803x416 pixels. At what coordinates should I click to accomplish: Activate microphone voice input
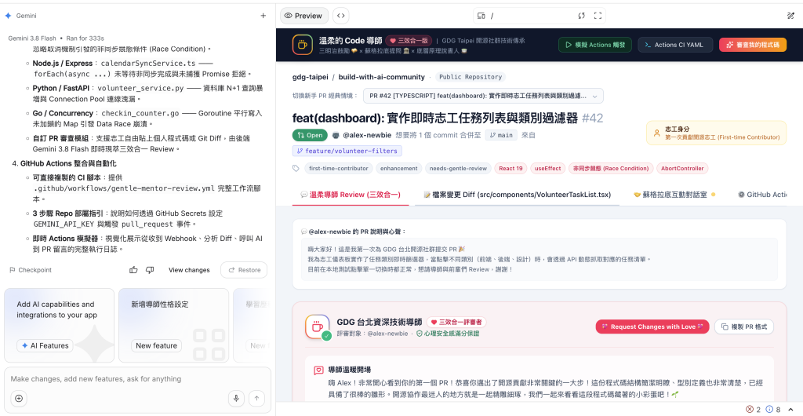[236, 398]
